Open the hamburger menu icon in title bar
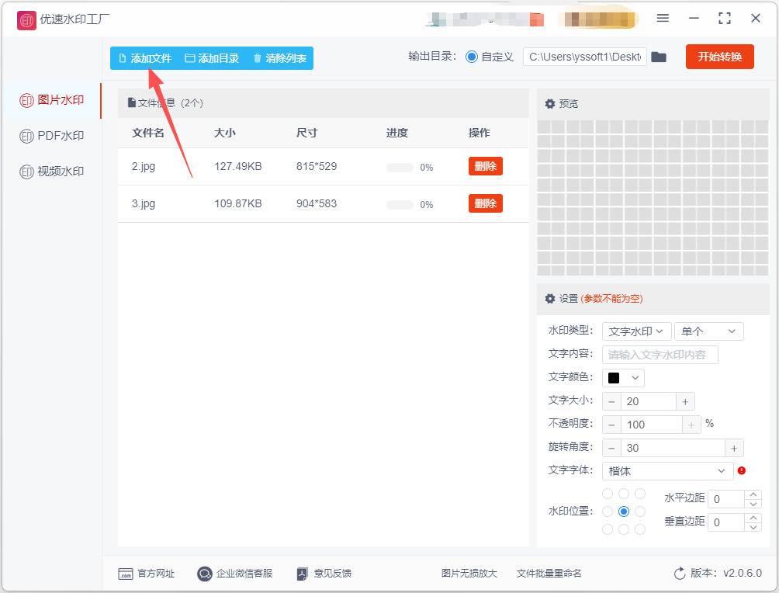 pyautogui.click(x=663, y=19)
